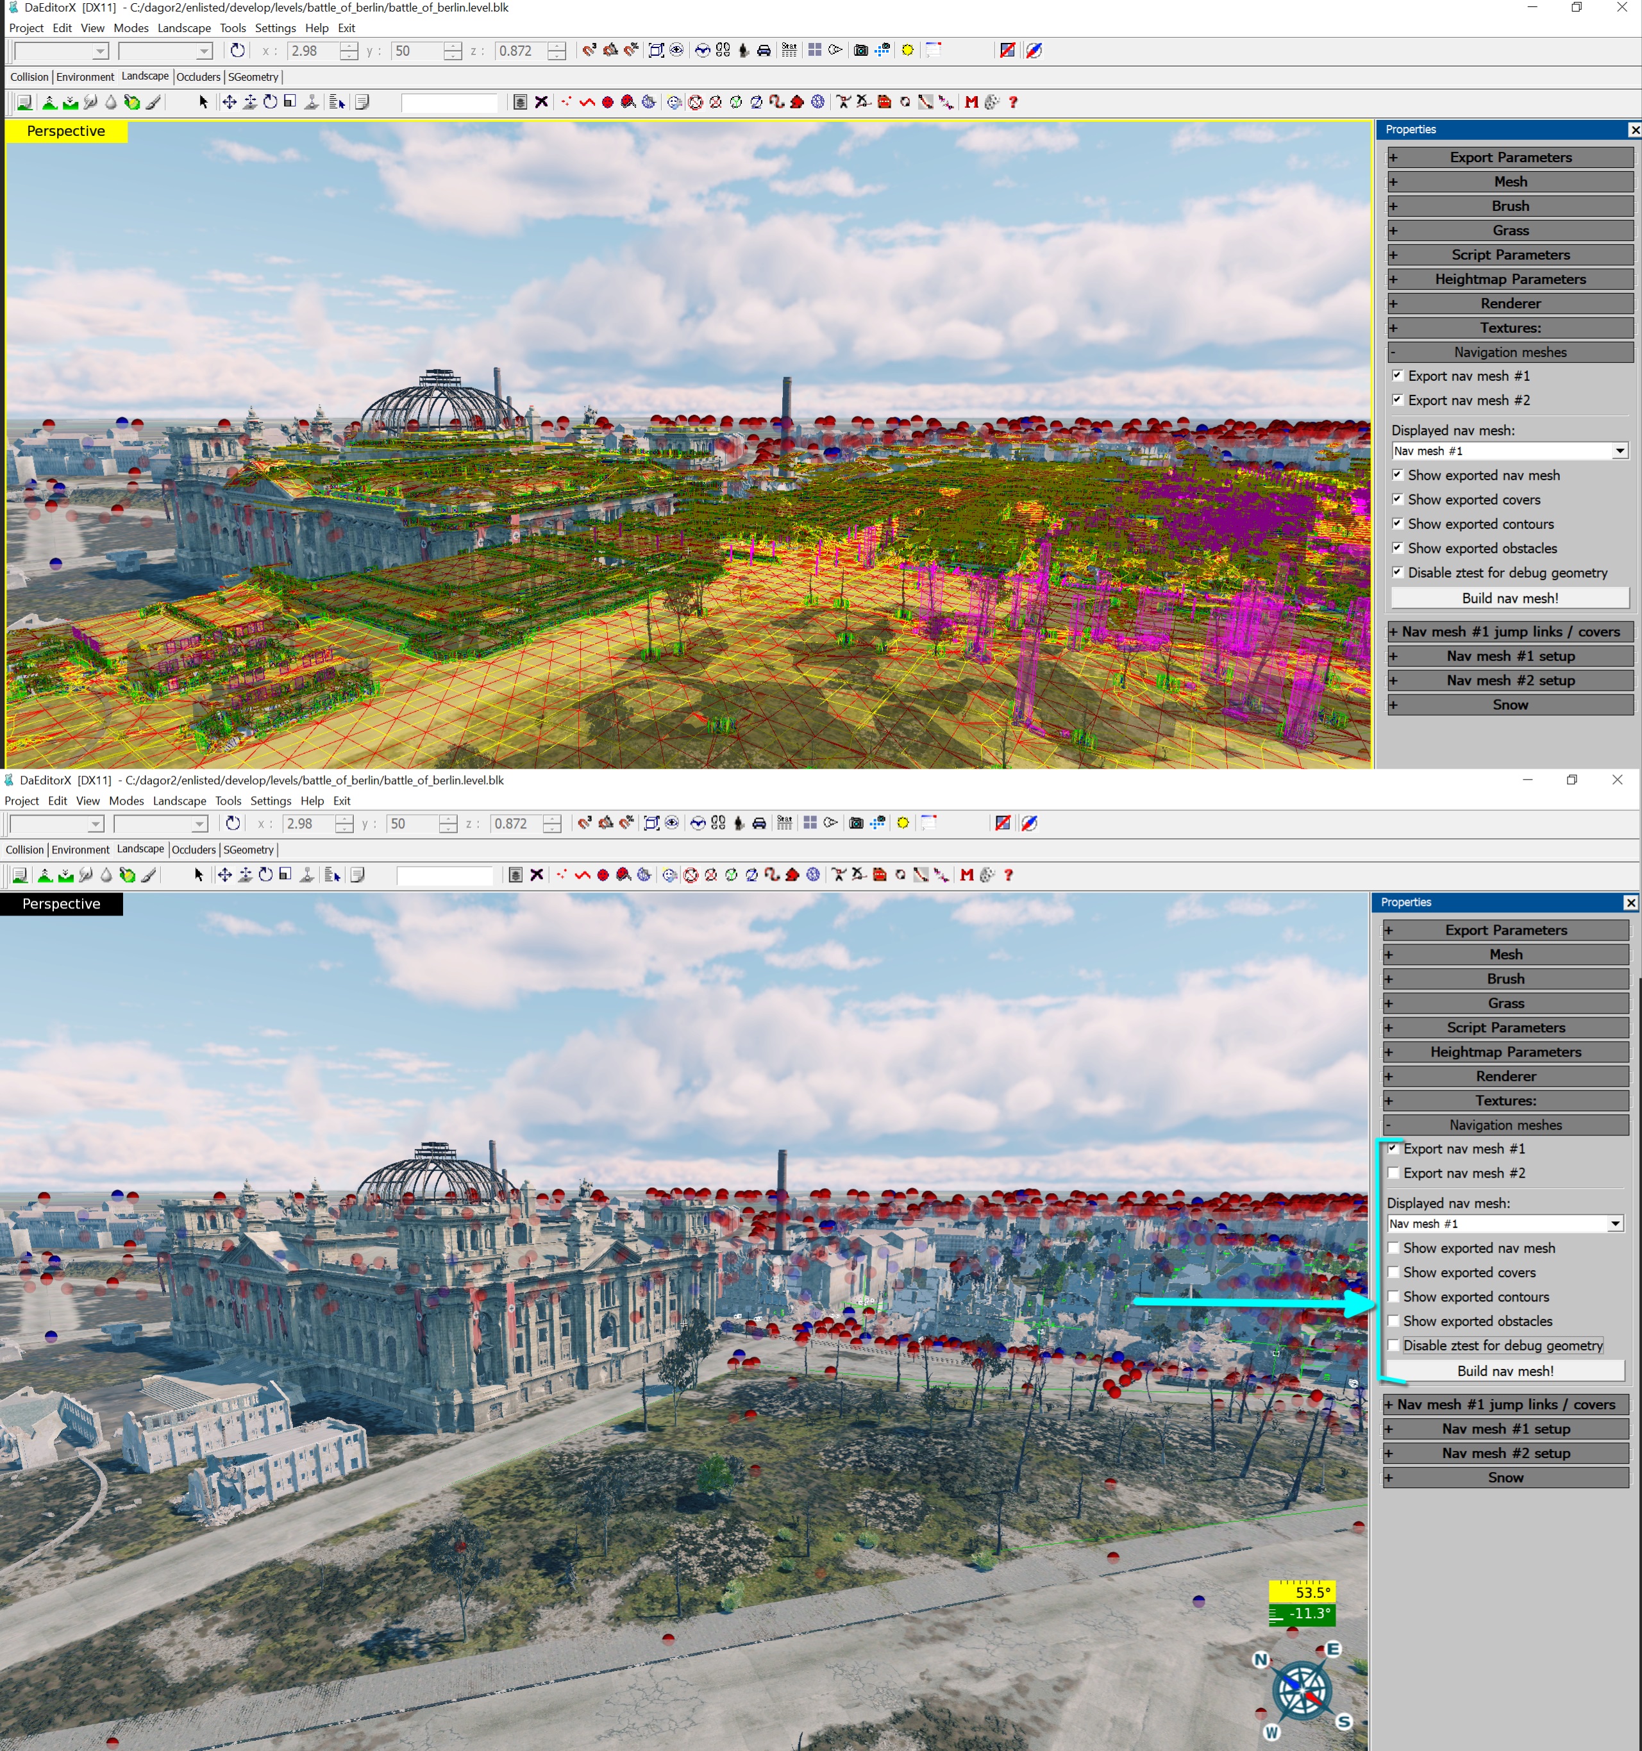Check Show exported obstacles in the lower panel

point(1394,1320)
